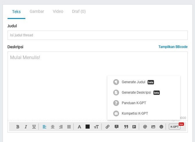
Task: Click the Judul thread title input field
Action: pos(97,35)
